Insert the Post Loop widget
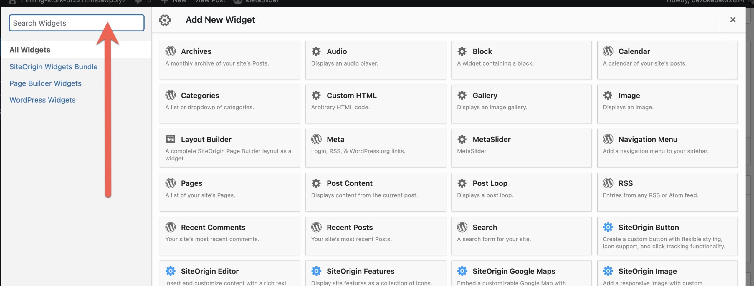Screen dimensions: 754x286 click(x=521, y=192)
